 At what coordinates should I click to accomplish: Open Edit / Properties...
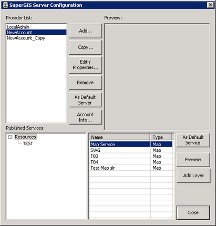pyautogui.click(x=85, y=65)
